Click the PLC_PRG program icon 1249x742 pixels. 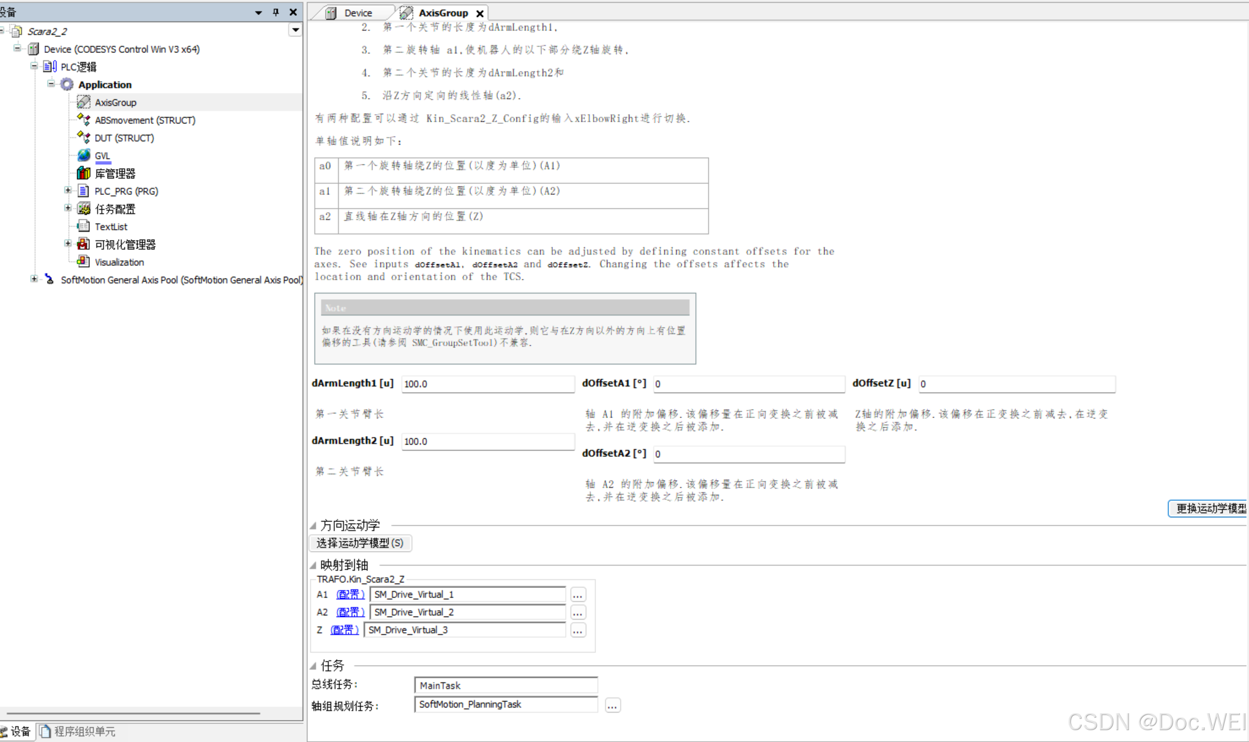(x=83, y=191)
